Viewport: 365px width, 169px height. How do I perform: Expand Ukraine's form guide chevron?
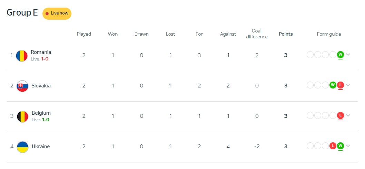pos(348,146)
